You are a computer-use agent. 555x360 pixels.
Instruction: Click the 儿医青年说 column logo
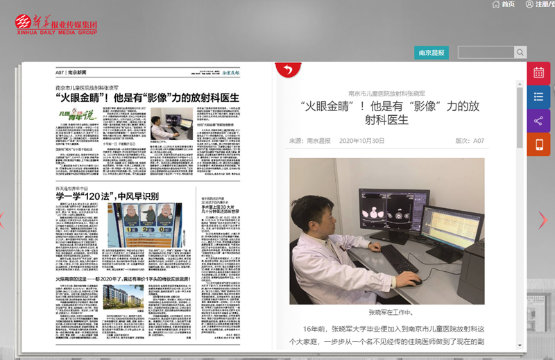pyautogui.click(x=78, y=114)
